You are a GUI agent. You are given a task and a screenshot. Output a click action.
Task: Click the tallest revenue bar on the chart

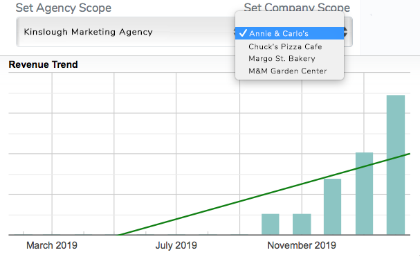point(395,165)
